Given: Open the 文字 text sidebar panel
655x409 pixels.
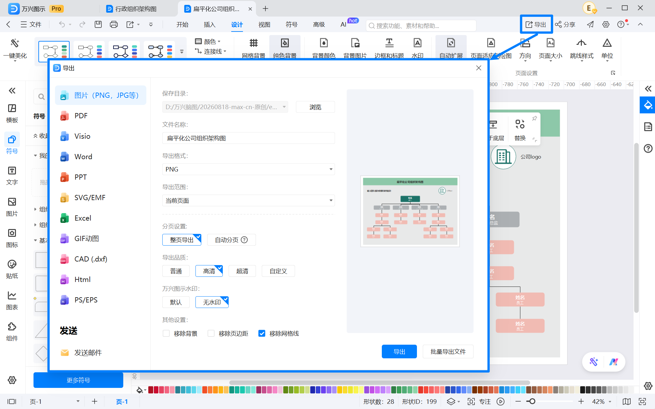Looking at the screenshot, I should click(12, 176).
